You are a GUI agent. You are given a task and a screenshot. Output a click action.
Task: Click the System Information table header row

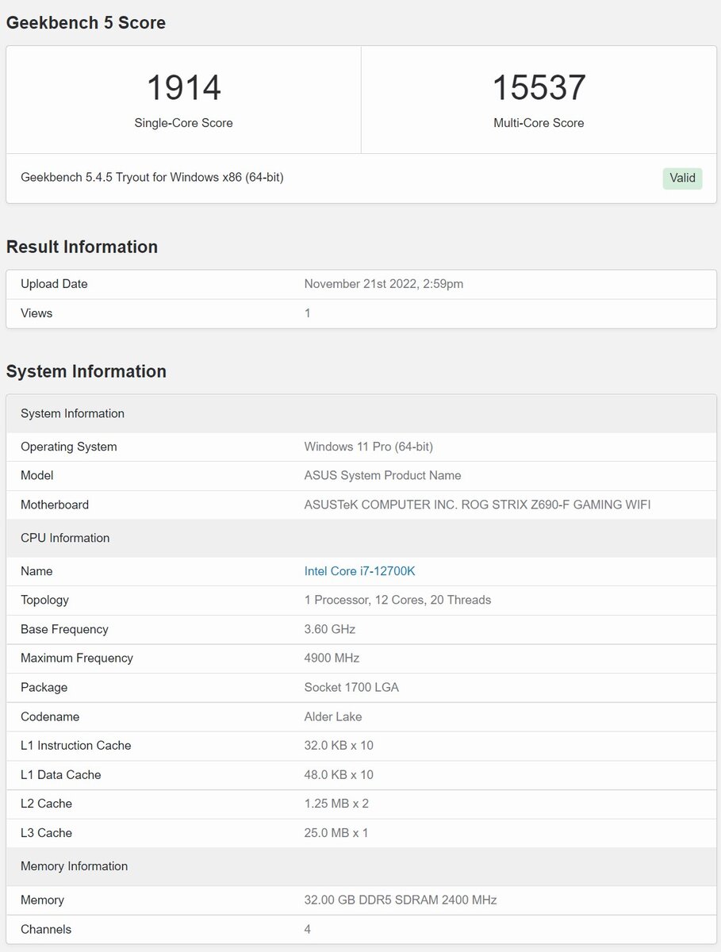click(361, 413)
